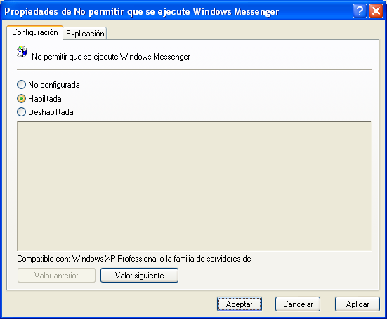387x319 pixels.
Task: Click the 'No configurada' text label
Action: (x=54, y=85)
